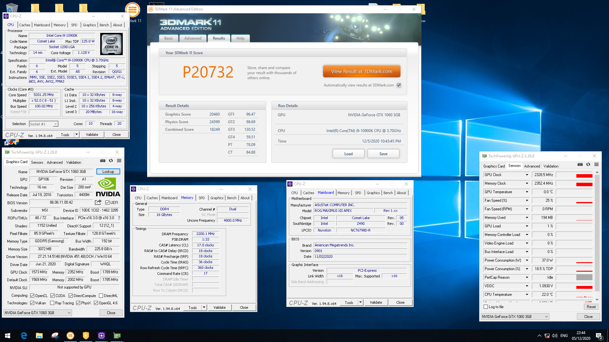Click the system clock in taskbar
Viewport: 609px width, 342px height.
click(x=581, y=336)
